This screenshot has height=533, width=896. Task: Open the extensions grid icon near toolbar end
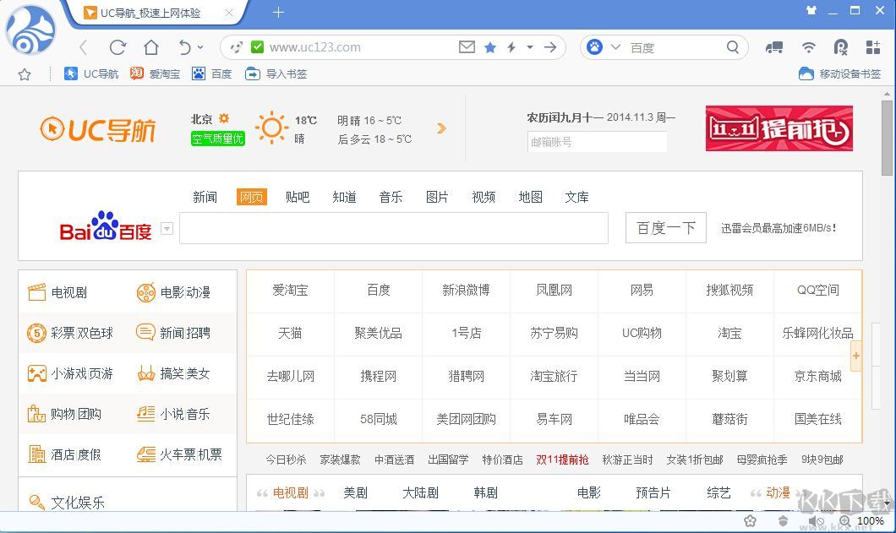pyautogui.click(x=873, y=47)
